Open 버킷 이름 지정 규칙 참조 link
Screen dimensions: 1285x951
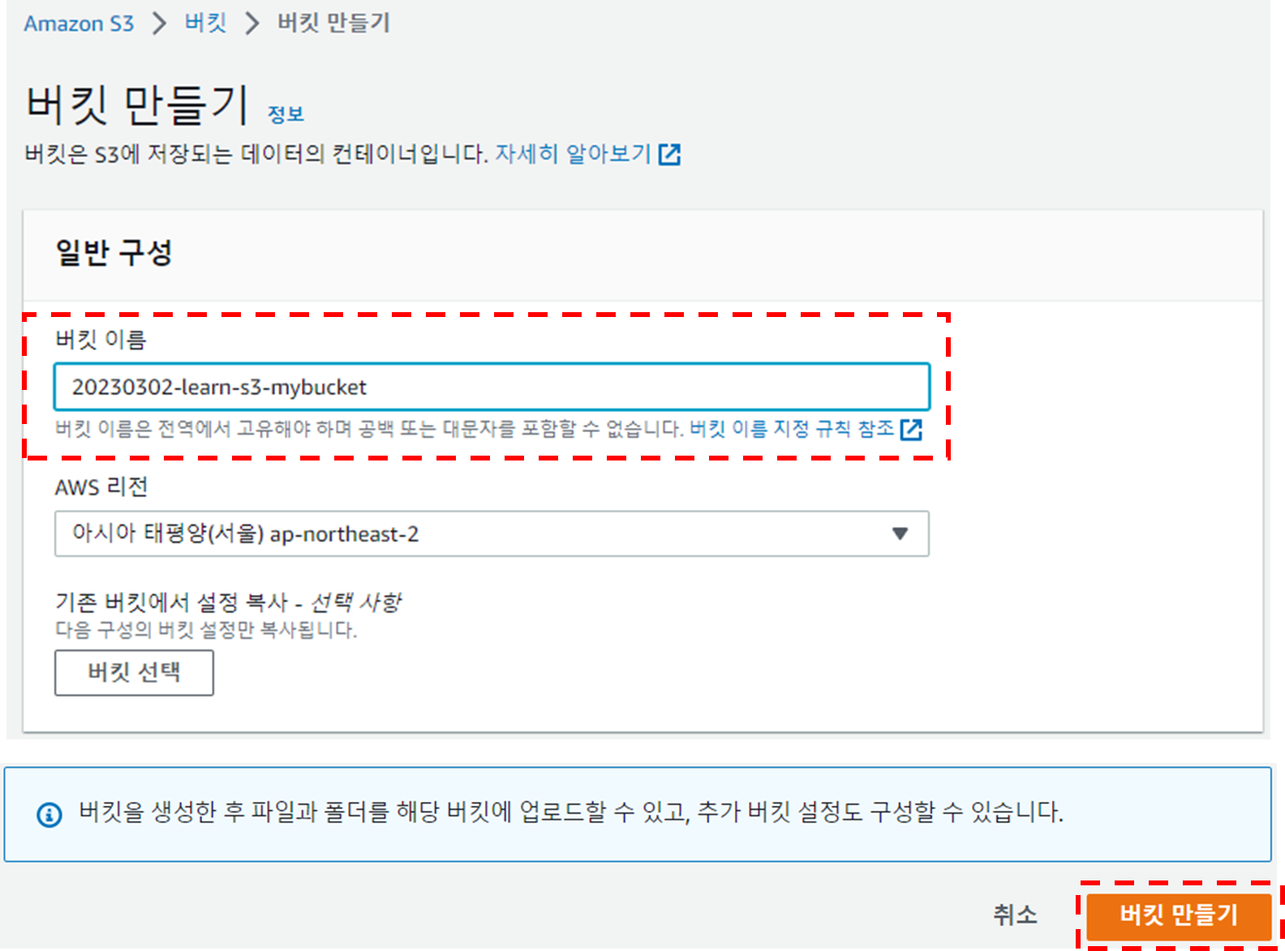pos(792,428)
